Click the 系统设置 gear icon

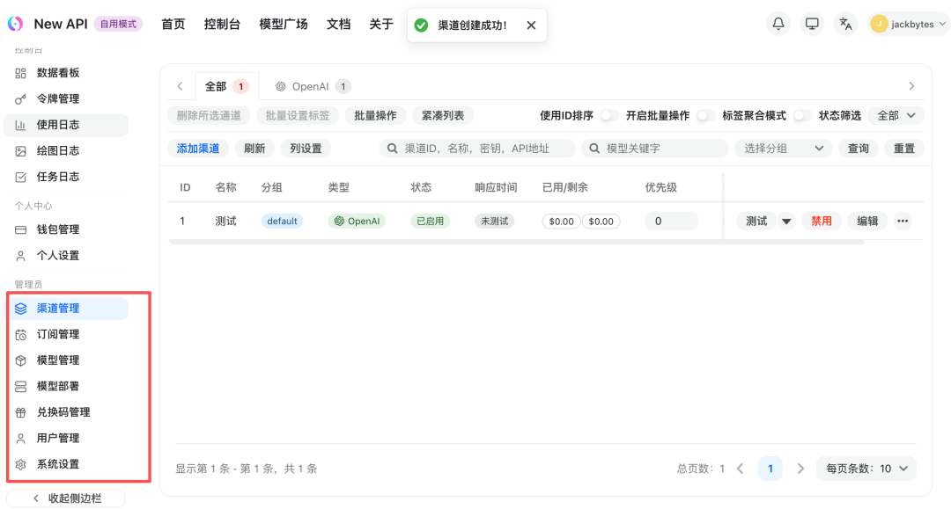(20, 465)
